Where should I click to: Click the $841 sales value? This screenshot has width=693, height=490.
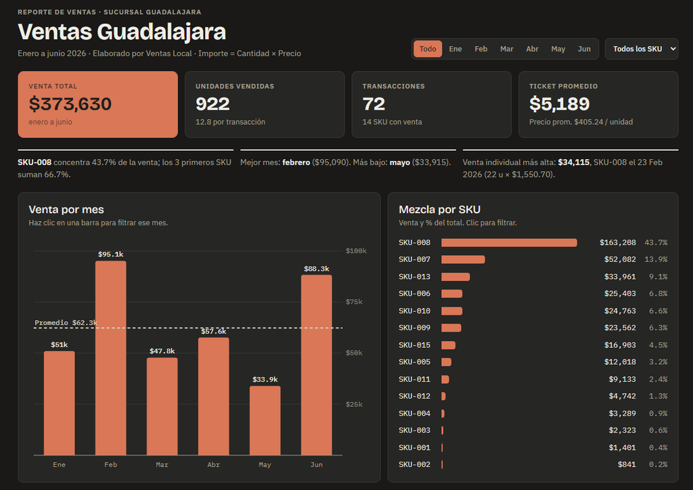tap(627, 464)
